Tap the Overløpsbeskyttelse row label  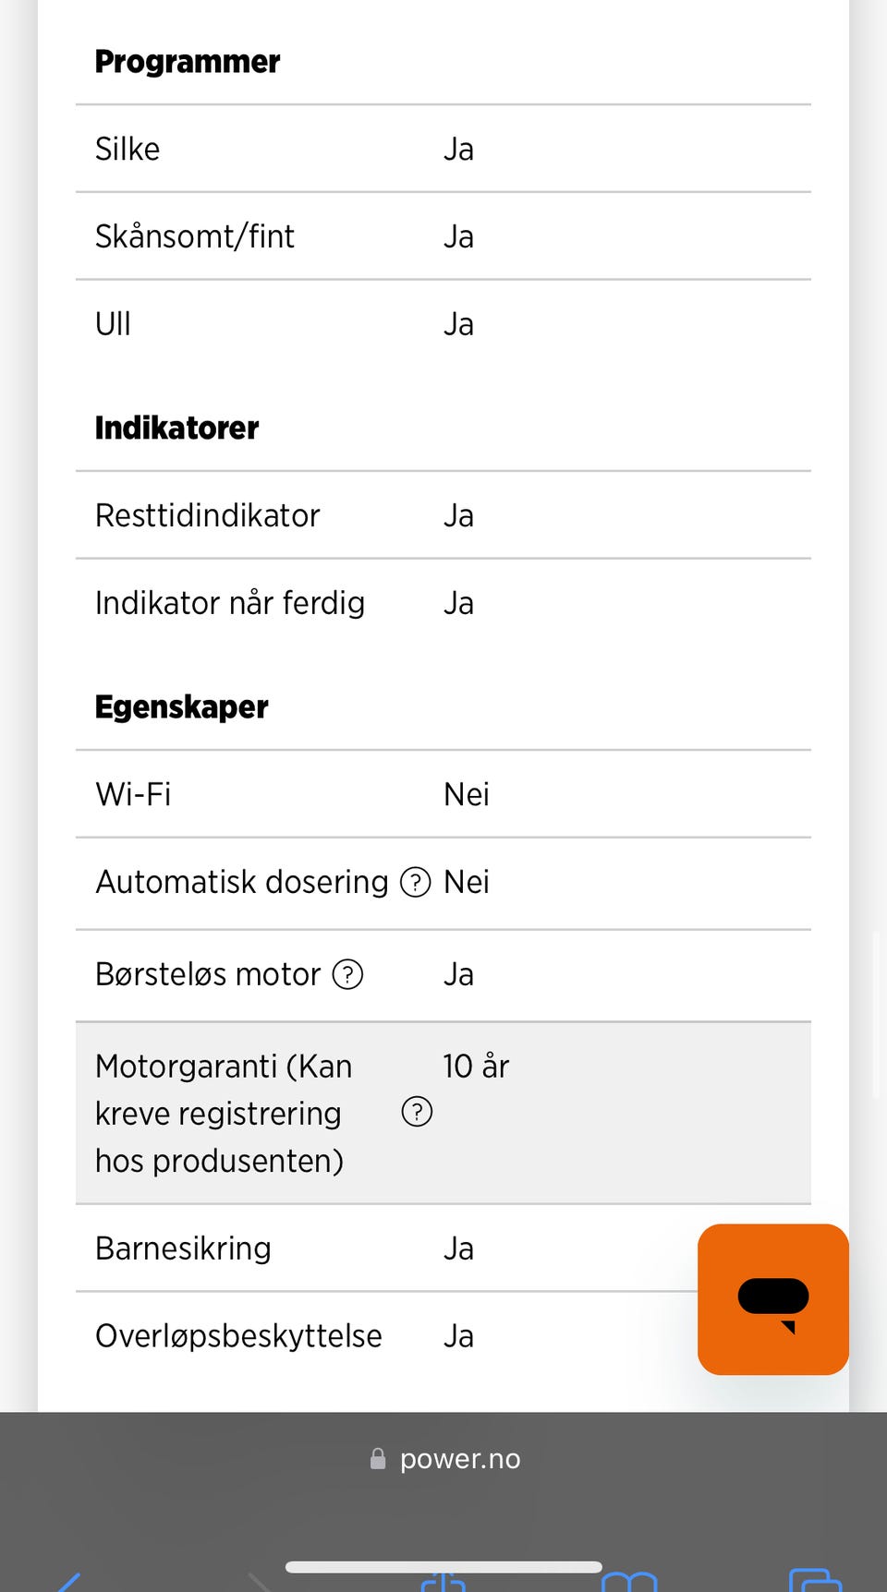click(x=239, y=1336)
